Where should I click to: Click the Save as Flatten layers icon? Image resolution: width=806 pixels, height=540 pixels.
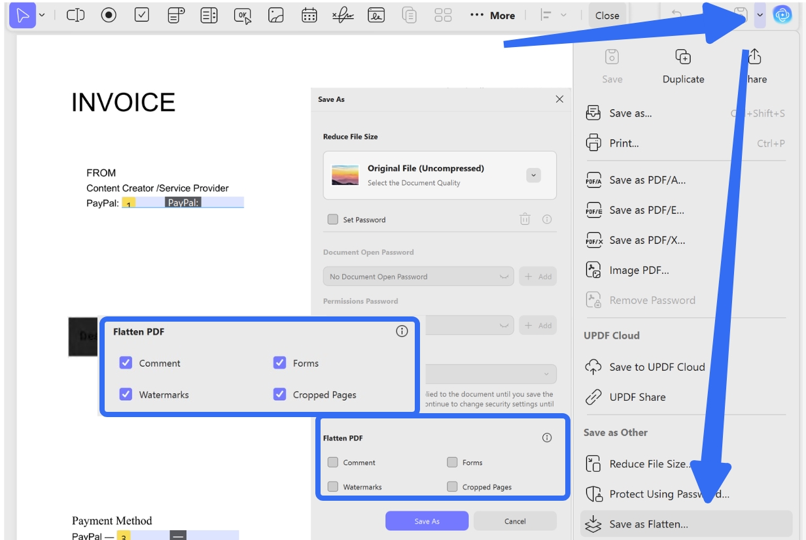point(593,524)
